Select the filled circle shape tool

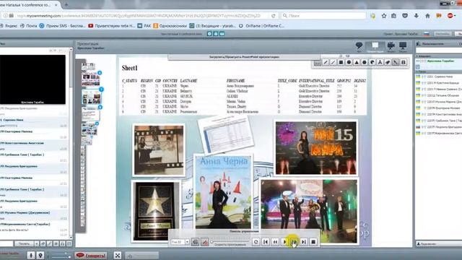click(x=349, y=63)
